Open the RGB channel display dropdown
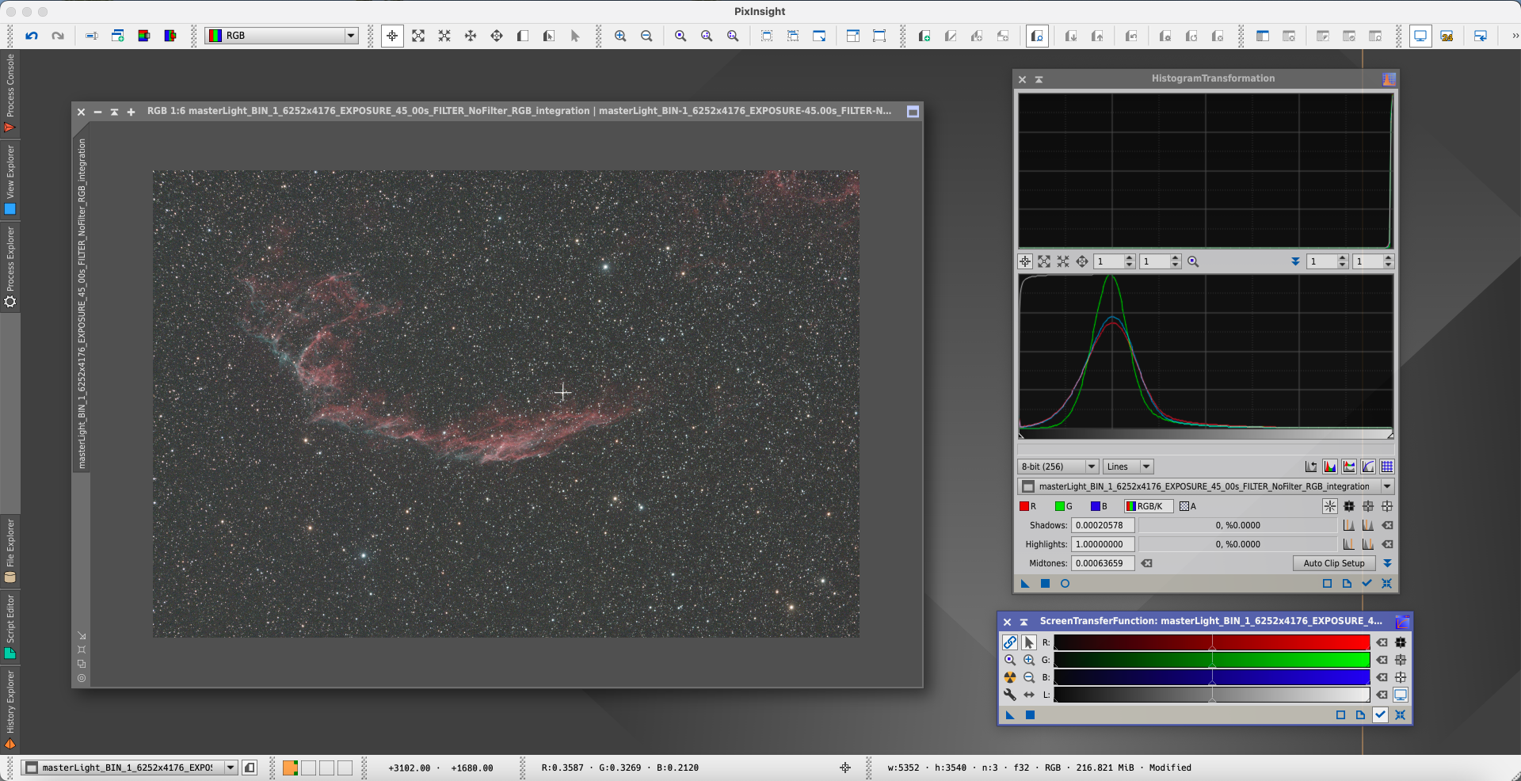This screenshot has height=781, width=1521. click(281, 36)
